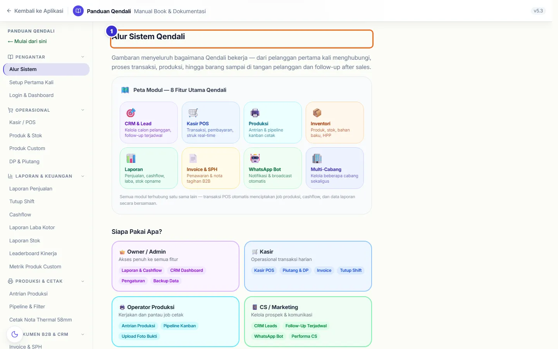Click the Pipeline Kanban tag

[179, 326]
